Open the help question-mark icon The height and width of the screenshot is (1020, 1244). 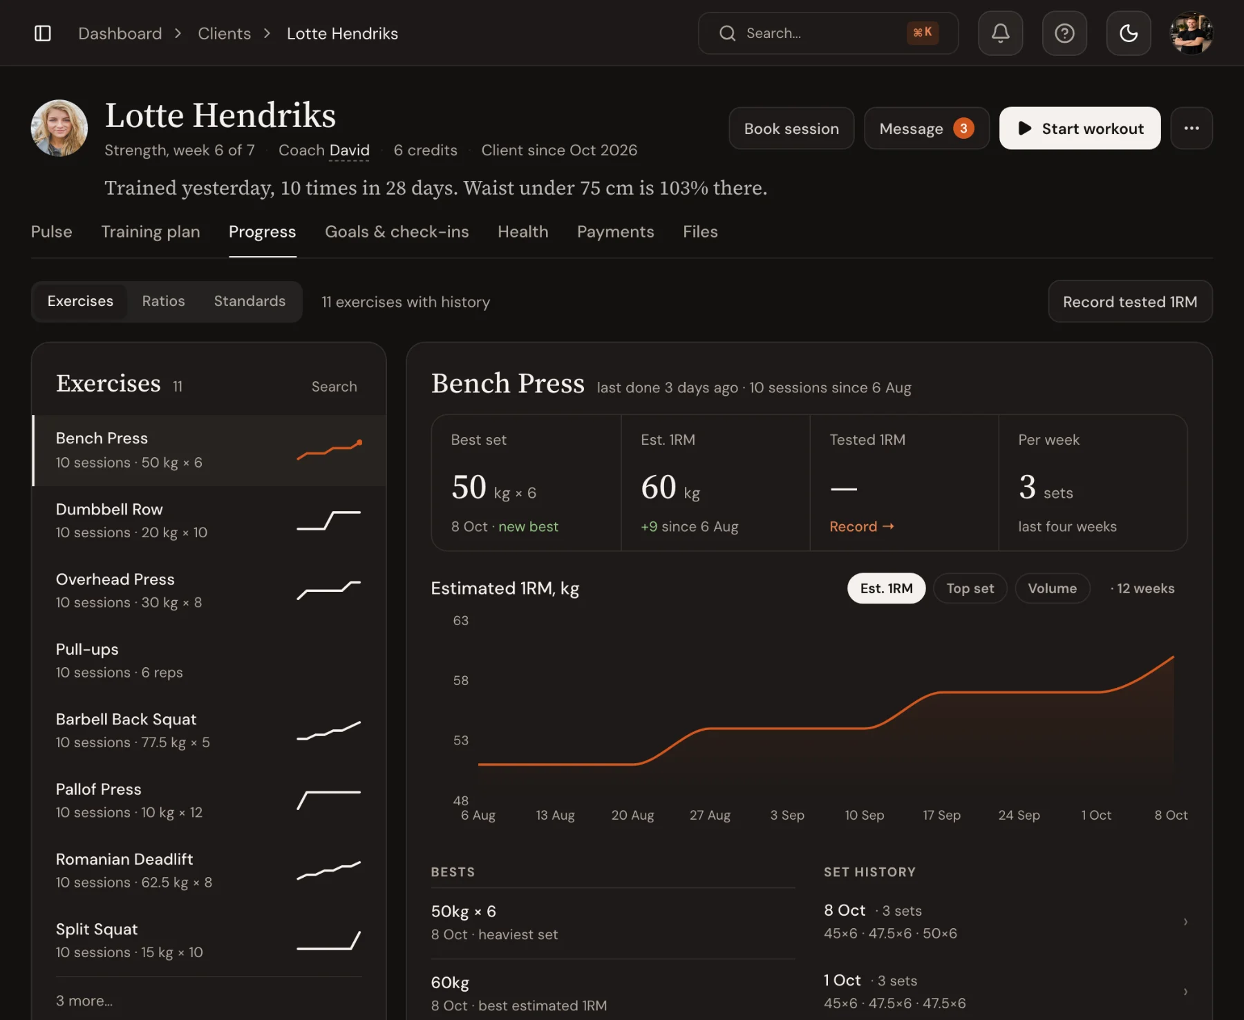[1064, 33]
